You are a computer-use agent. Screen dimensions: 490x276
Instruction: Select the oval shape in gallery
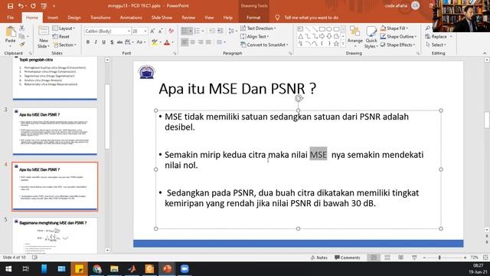[x=329, y=29]
